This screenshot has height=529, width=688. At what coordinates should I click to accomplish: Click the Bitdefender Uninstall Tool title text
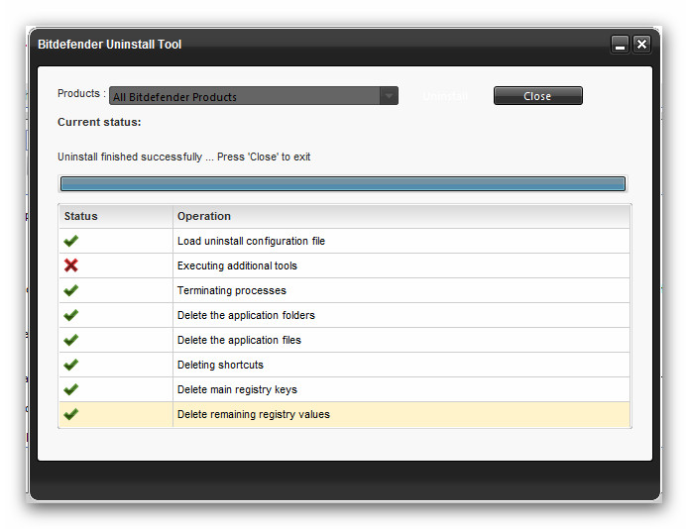pyautogui.click(x=110, y=45)
